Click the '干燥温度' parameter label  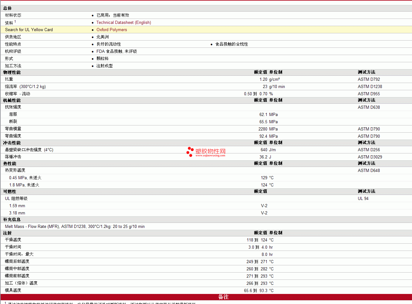(x=13, y=240)
